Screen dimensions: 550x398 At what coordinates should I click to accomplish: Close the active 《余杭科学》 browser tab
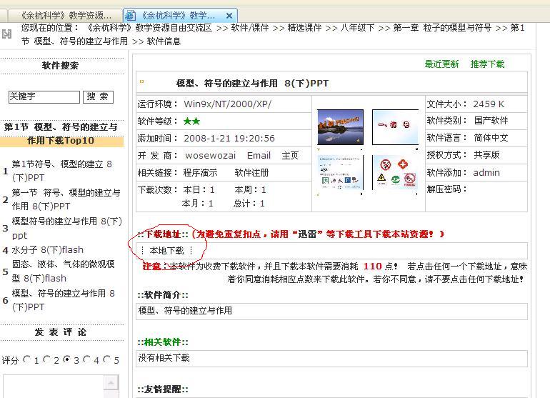[x=229, y=15]
